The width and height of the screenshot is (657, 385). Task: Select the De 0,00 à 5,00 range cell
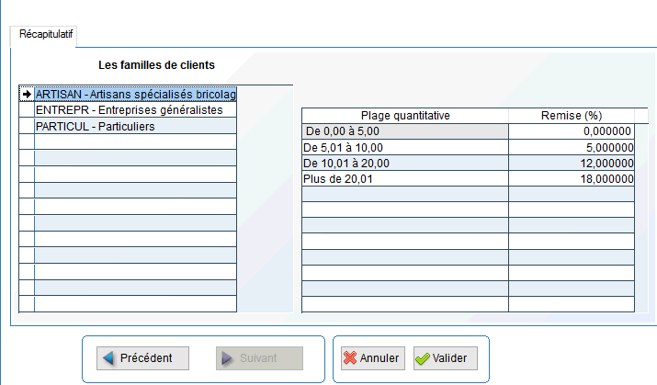pos(404,131)
